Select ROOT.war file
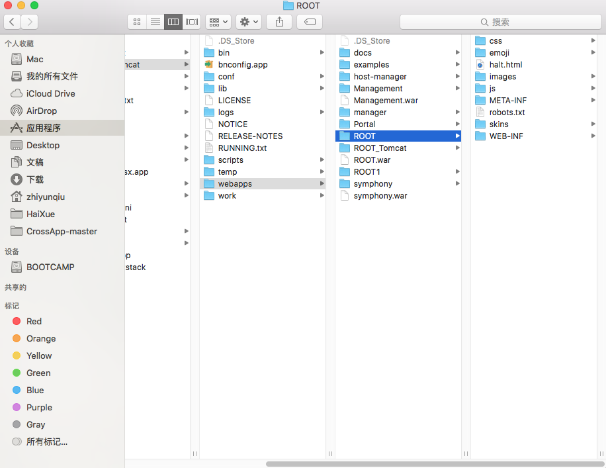This screenshot has width=606, height=468. tap(398, 160)
